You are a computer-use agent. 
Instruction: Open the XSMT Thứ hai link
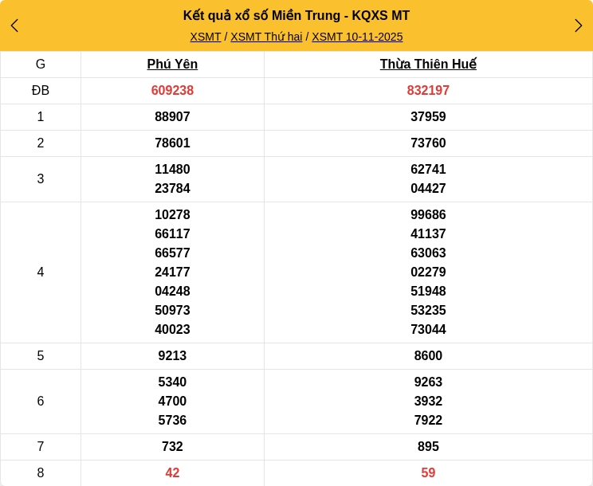[x=266, y=37]
